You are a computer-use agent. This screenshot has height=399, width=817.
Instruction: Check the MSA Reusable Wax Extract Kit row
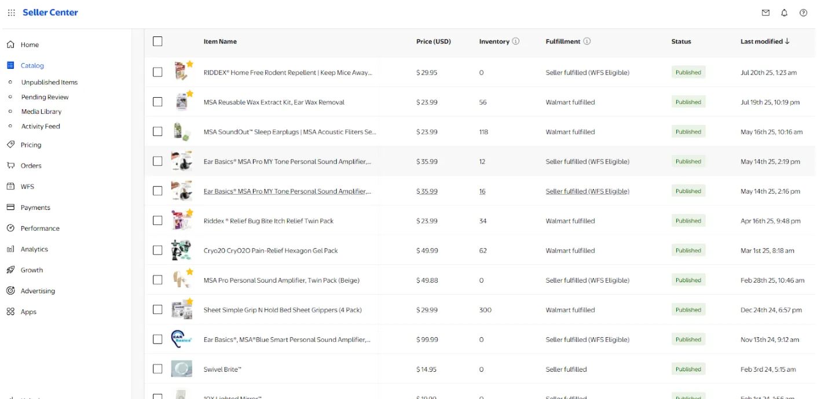pos(157,102)
